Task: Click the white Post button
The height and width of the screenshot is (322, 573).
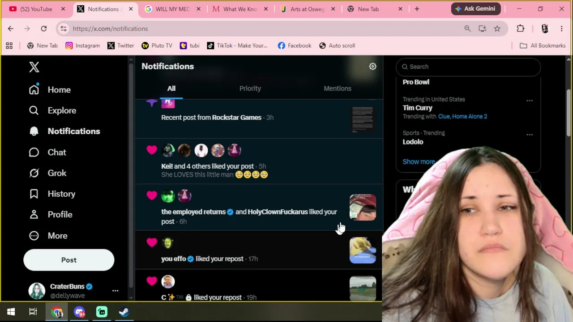Action: point(69,260)
